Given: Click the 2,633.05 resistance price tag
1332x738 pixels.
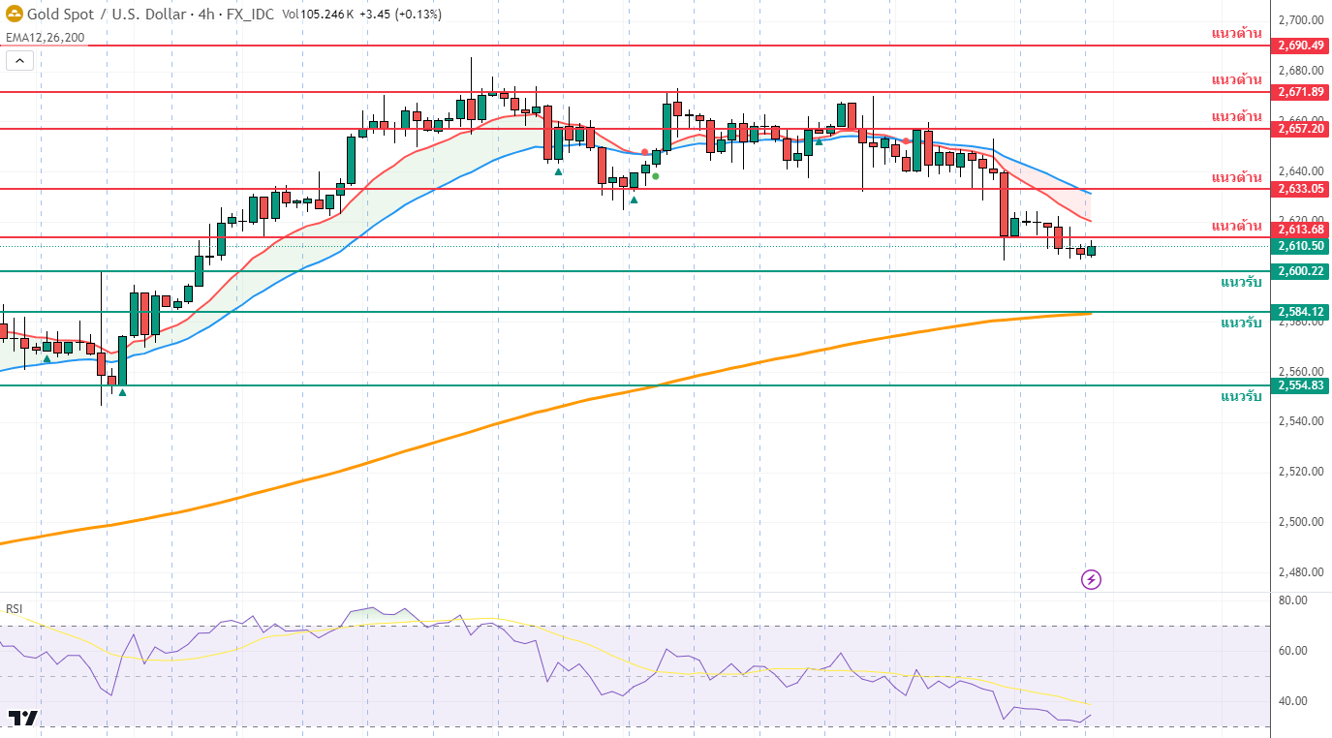Looking at the screenshot, I should pyautogui.click(x=1300, y=189).
